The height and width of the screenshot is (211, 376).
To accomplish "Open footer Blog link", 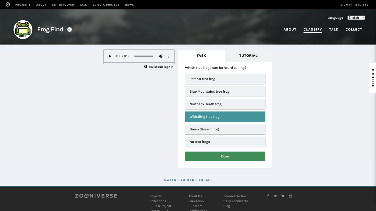I will (227, 206).
